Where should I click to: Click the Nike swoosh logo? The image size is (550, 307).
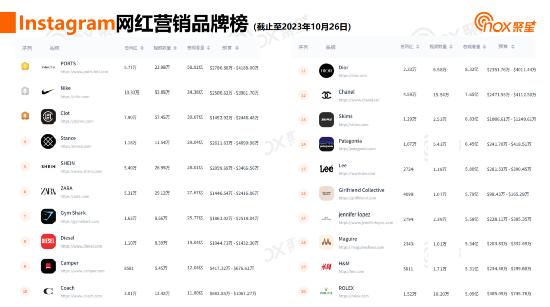[48, 91]
